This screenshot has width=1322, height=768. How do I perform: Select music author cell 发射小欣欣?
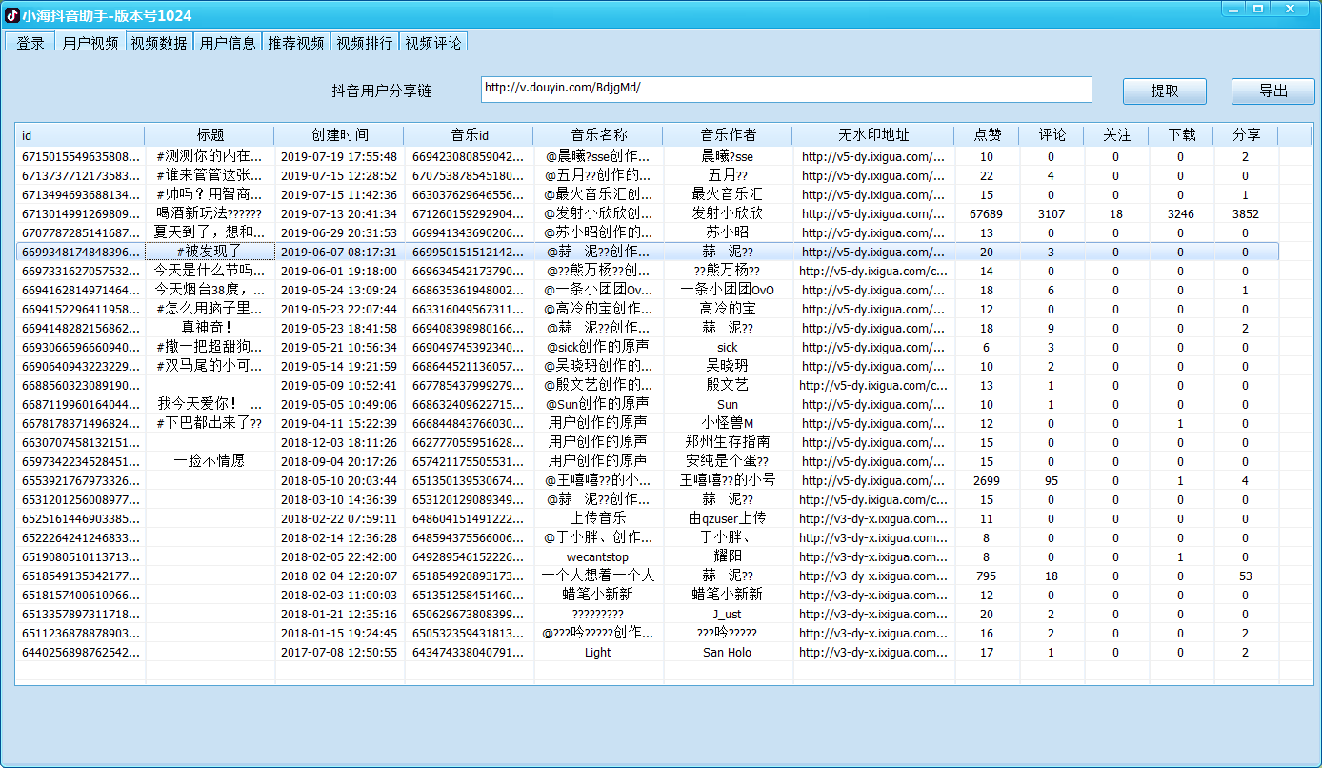click(x=729, y=213)
